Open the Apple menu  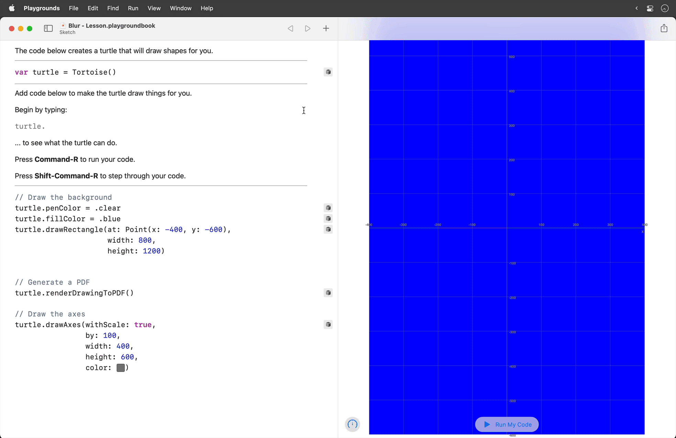12,8
